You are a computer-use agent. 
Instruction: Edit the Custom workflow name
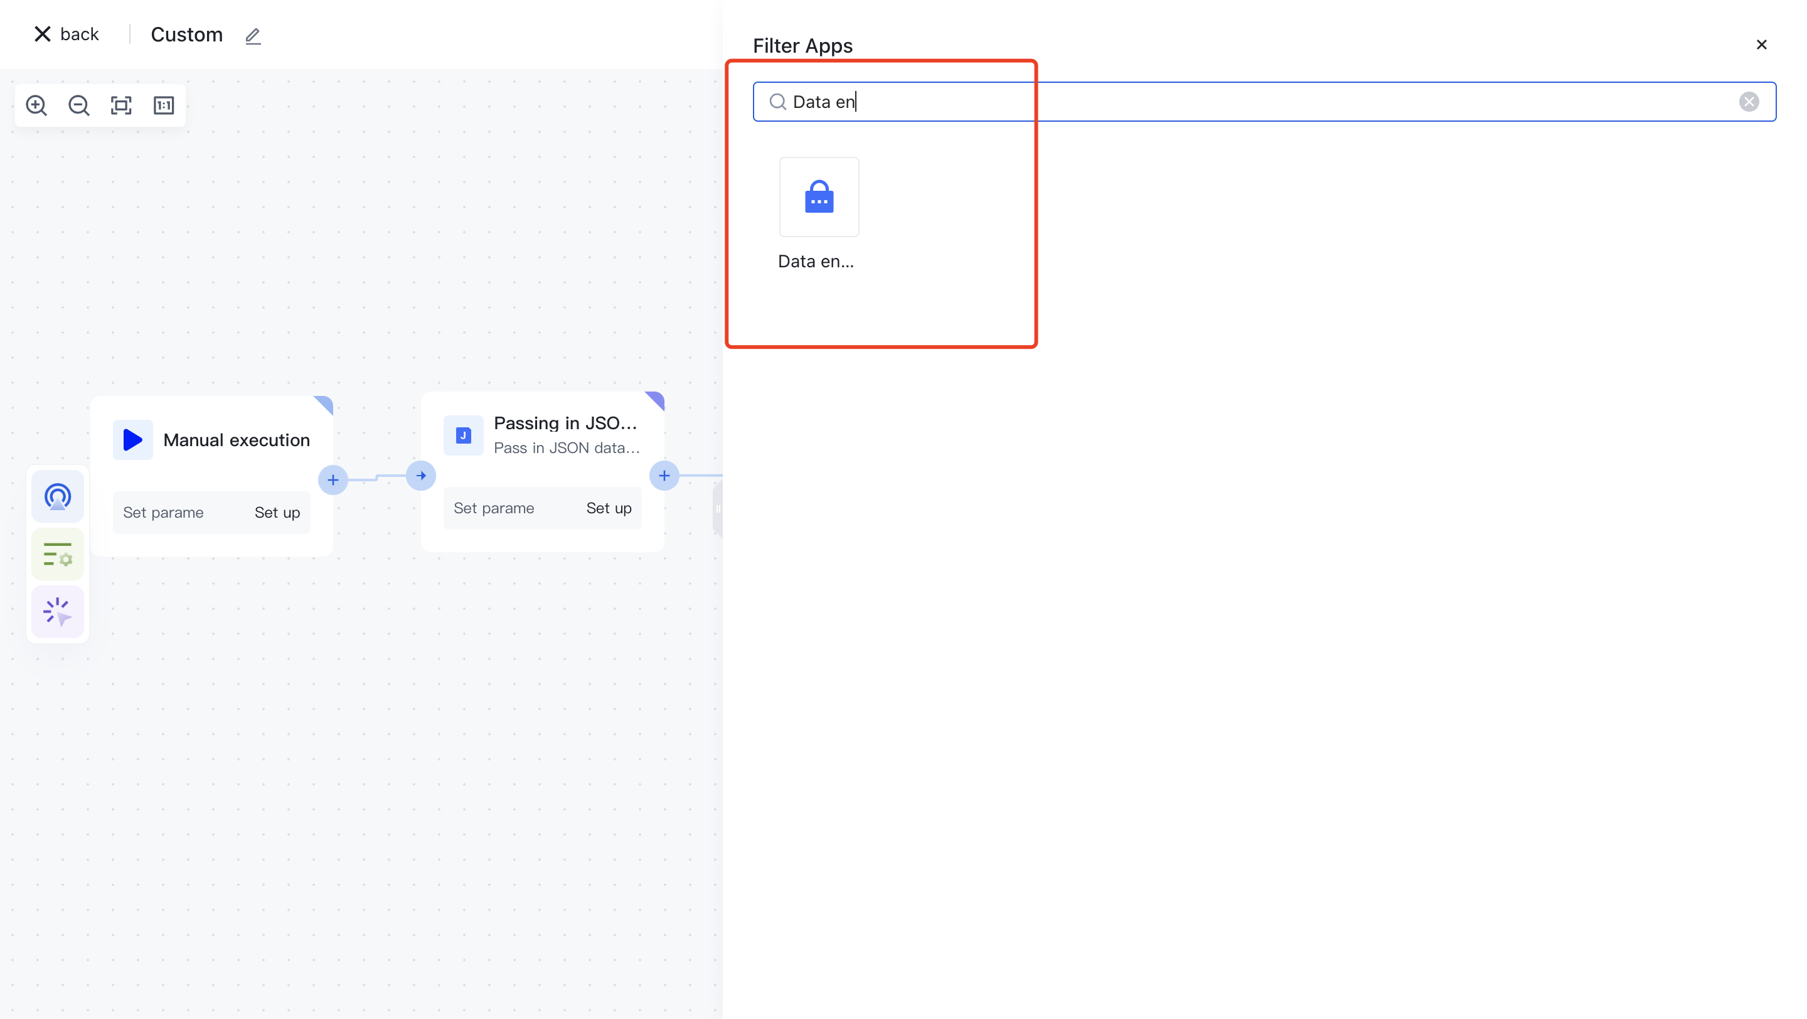click(253, 36)
